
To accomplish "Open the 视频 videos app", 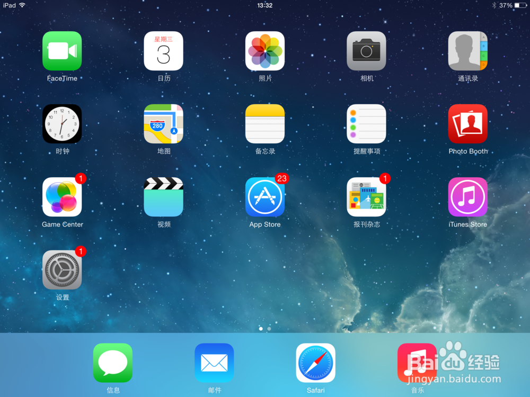I will (x=164, y=197).
